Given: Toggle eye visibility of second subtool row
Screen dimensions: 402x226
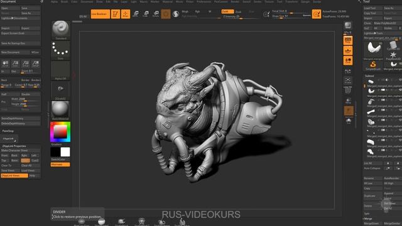Looking at the screenshot, I should click(400, 90).
